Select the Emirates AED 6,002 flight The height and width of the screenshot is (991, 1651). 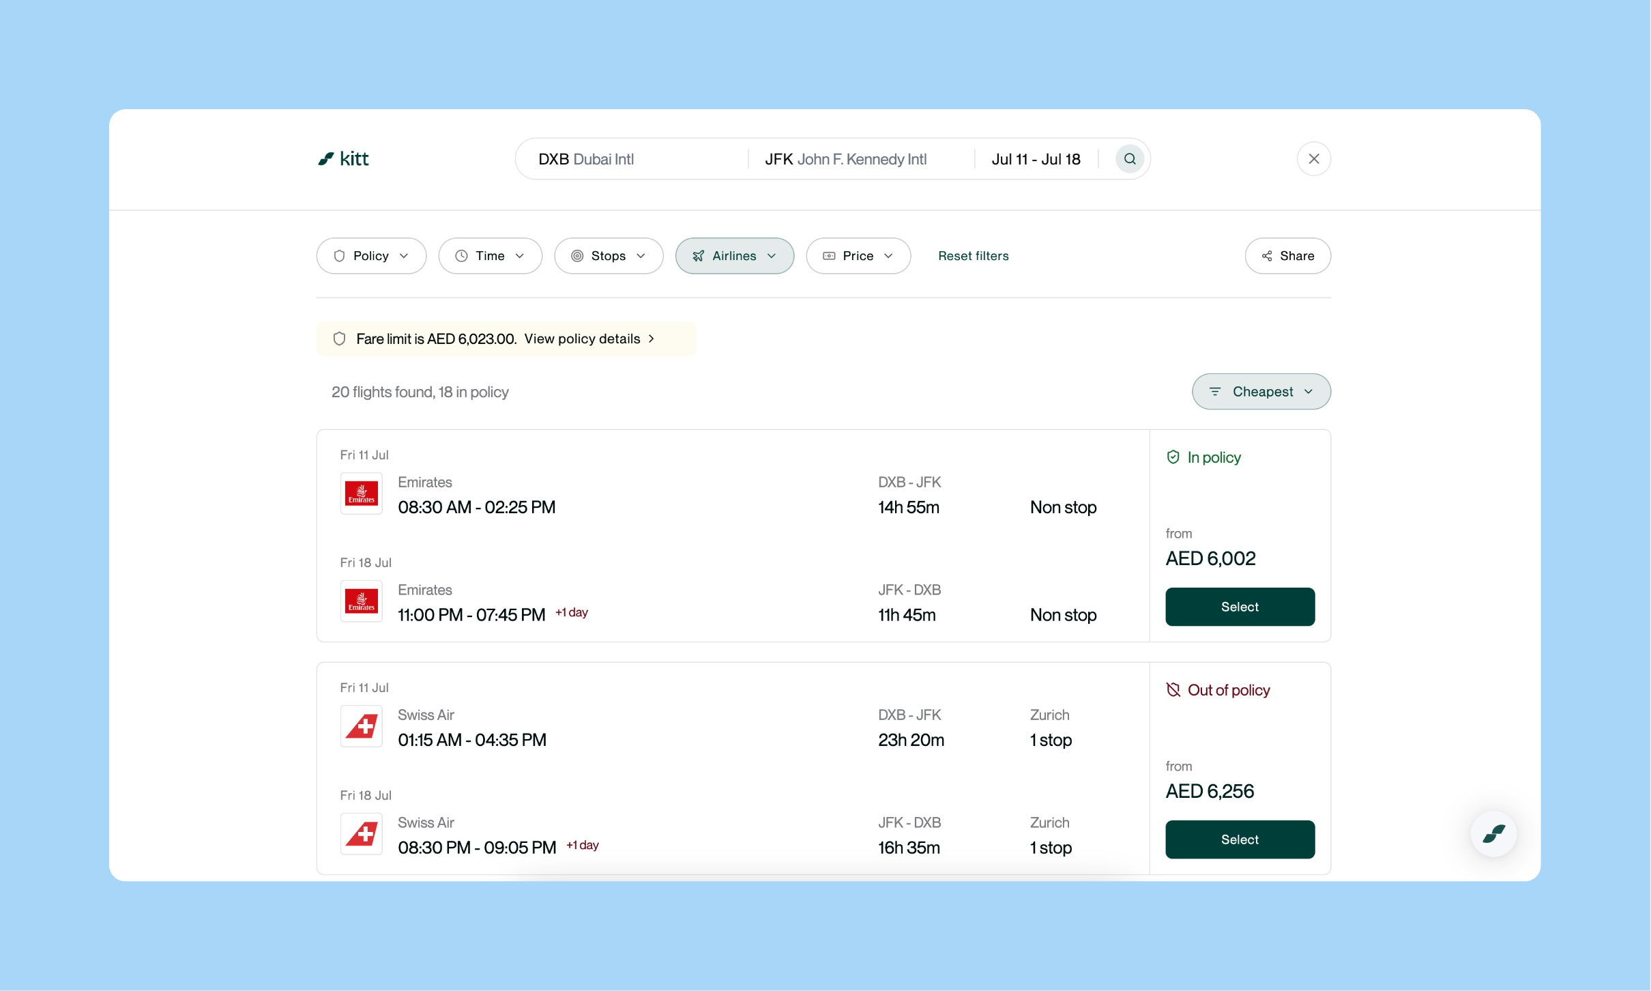click(1239, 607)
